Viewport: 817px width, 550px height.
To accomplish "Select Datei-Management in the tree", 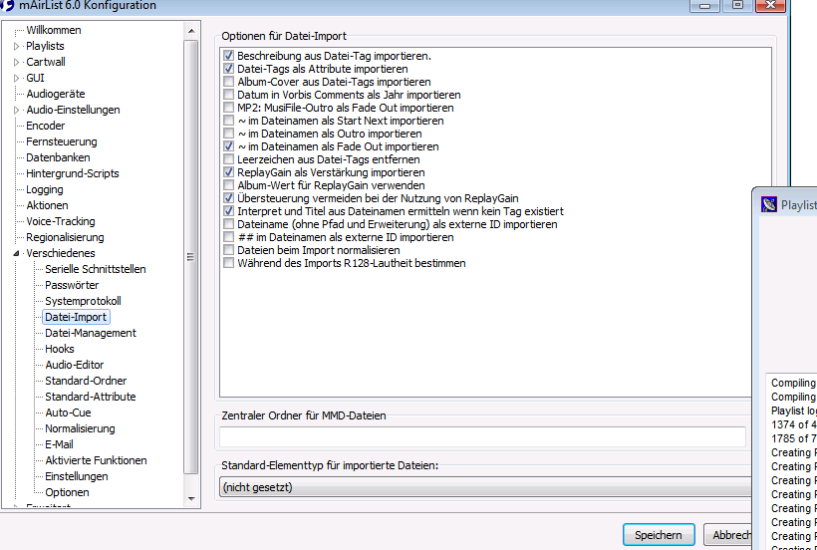I will pyautogui.click(x=90, y=333).
